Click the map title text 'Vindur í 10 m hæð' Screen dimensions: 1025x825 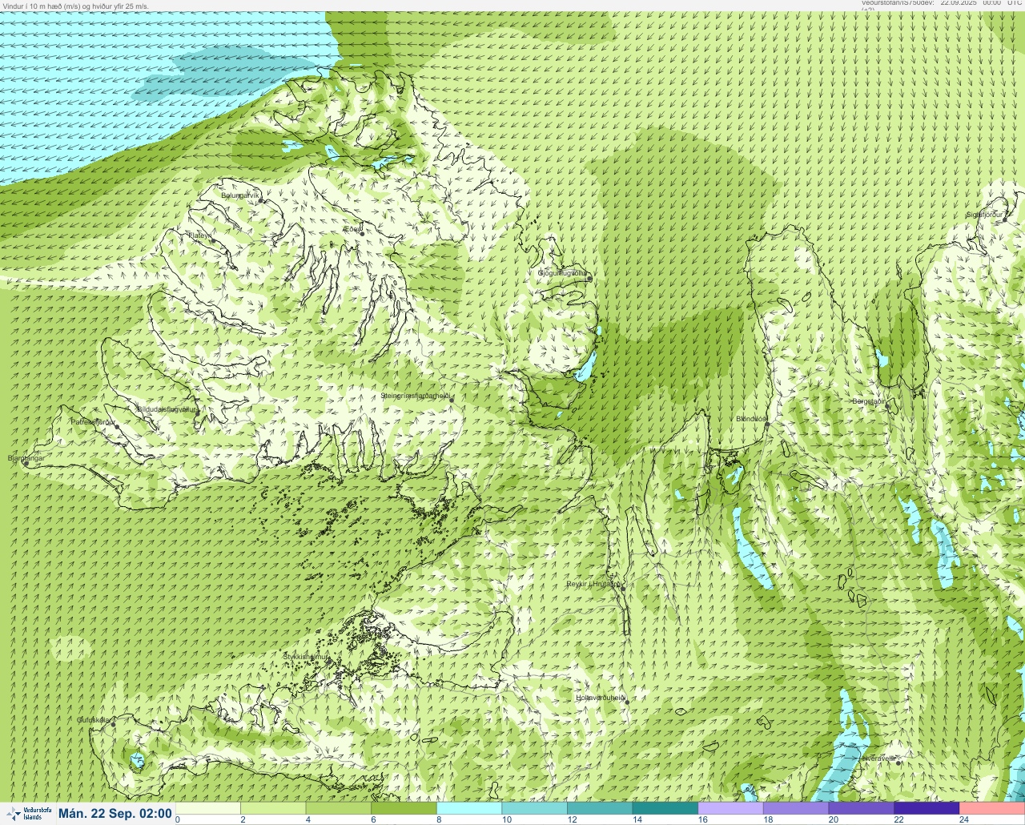pyautogui.click(x=31, y=6)
